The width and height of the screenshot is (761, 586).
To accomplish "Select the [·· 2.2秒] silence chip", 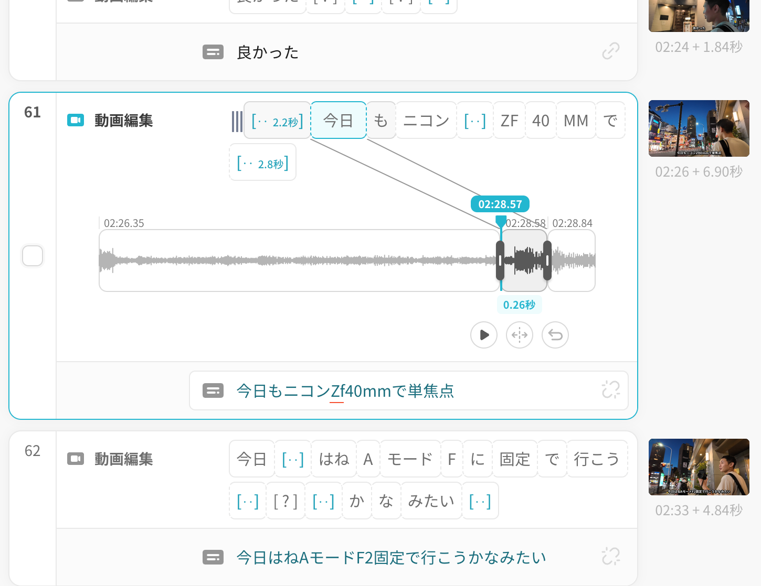I will (x=277, y=121).
